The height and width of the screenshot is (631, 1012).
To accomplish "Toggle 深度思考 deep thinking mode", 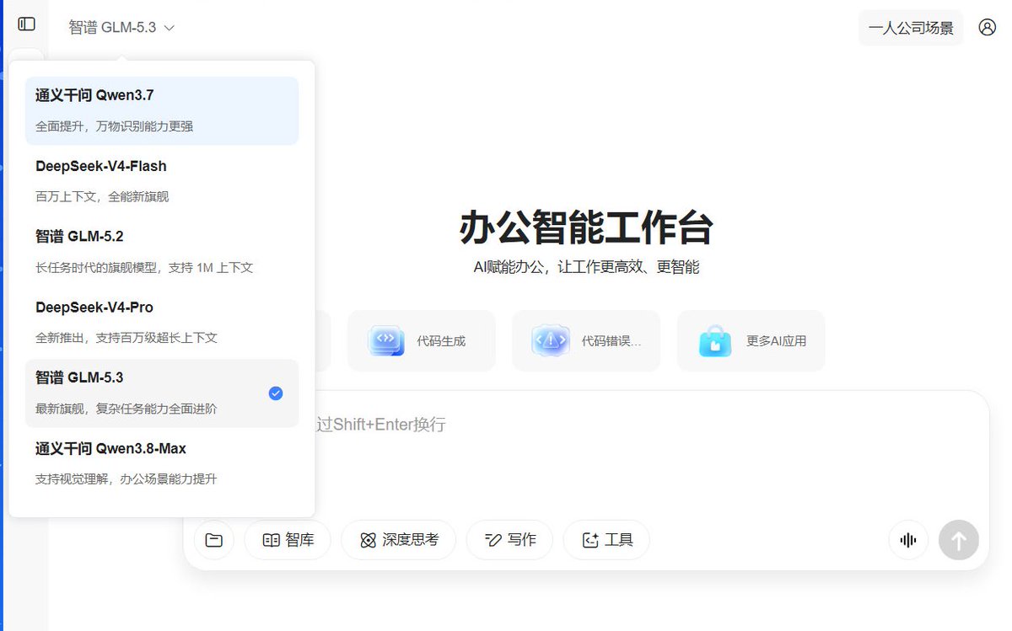I will point(398,540).
